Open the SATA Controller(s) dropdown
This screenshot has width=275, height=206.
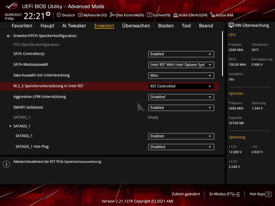point(181,54)
